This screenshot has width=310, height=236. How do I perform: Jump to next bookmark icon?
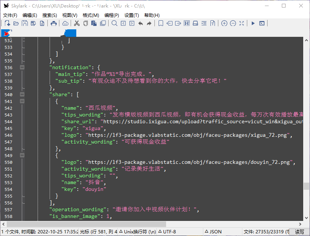[178, 23]
